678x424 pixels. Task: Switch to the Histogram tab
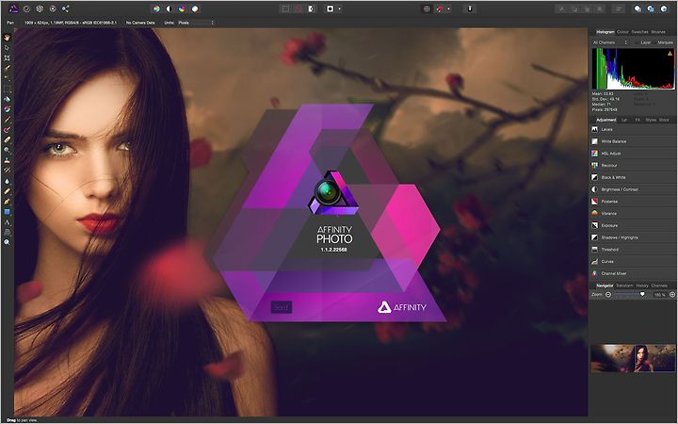(x=605, y=32)
